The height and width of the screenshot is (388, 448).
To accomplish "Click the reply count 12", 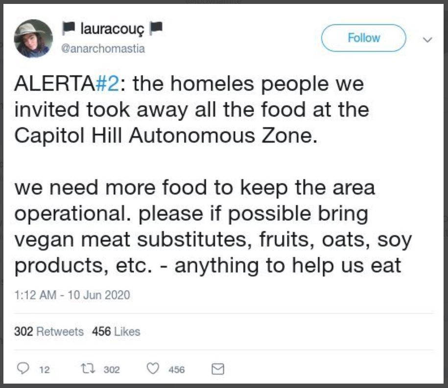I will (44, 370).
